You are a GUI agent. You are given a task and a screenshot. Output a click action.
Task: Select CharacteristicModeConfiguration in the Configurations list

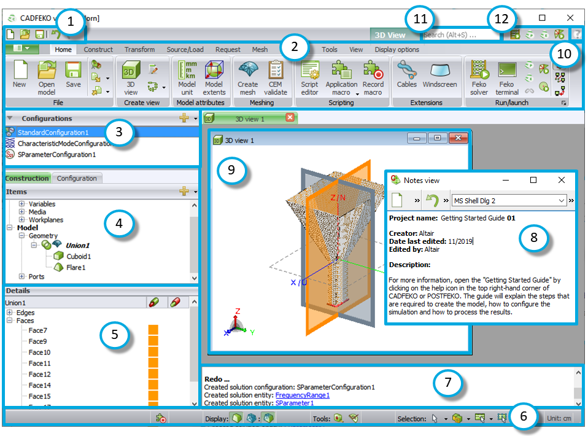(61, 143)
